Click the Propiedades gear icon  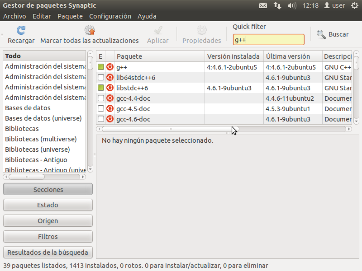(201, 30)
